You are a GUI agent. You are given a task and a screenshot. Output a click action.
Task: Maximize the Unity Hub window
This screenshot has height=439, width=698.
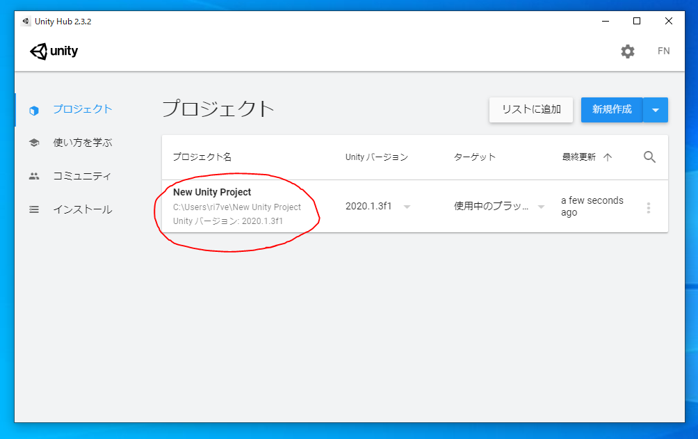637,21
